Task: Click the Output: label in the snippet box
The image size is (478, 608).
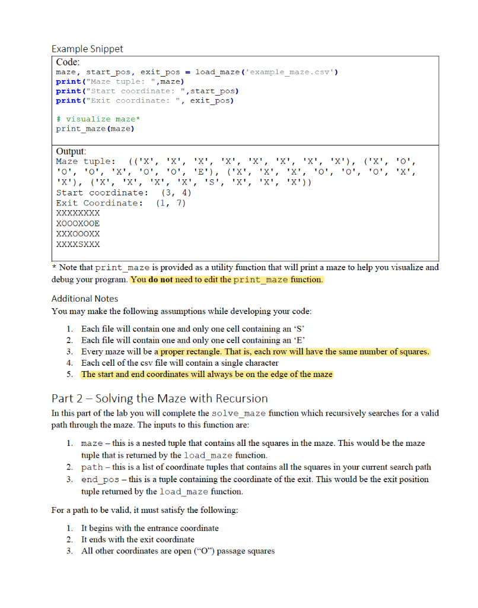Action: pos(66,151)
